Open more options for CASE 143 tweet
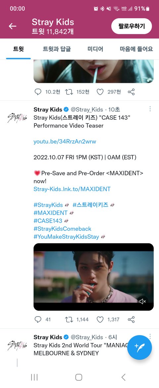This screenshot has height=388, width=159. click(x=150, y=109)
